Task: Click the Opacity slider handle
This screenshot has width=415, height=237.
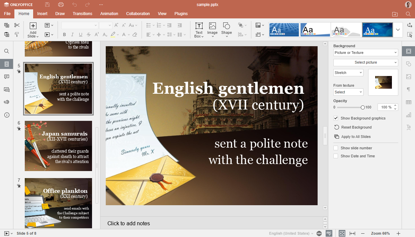Action: 363,107
